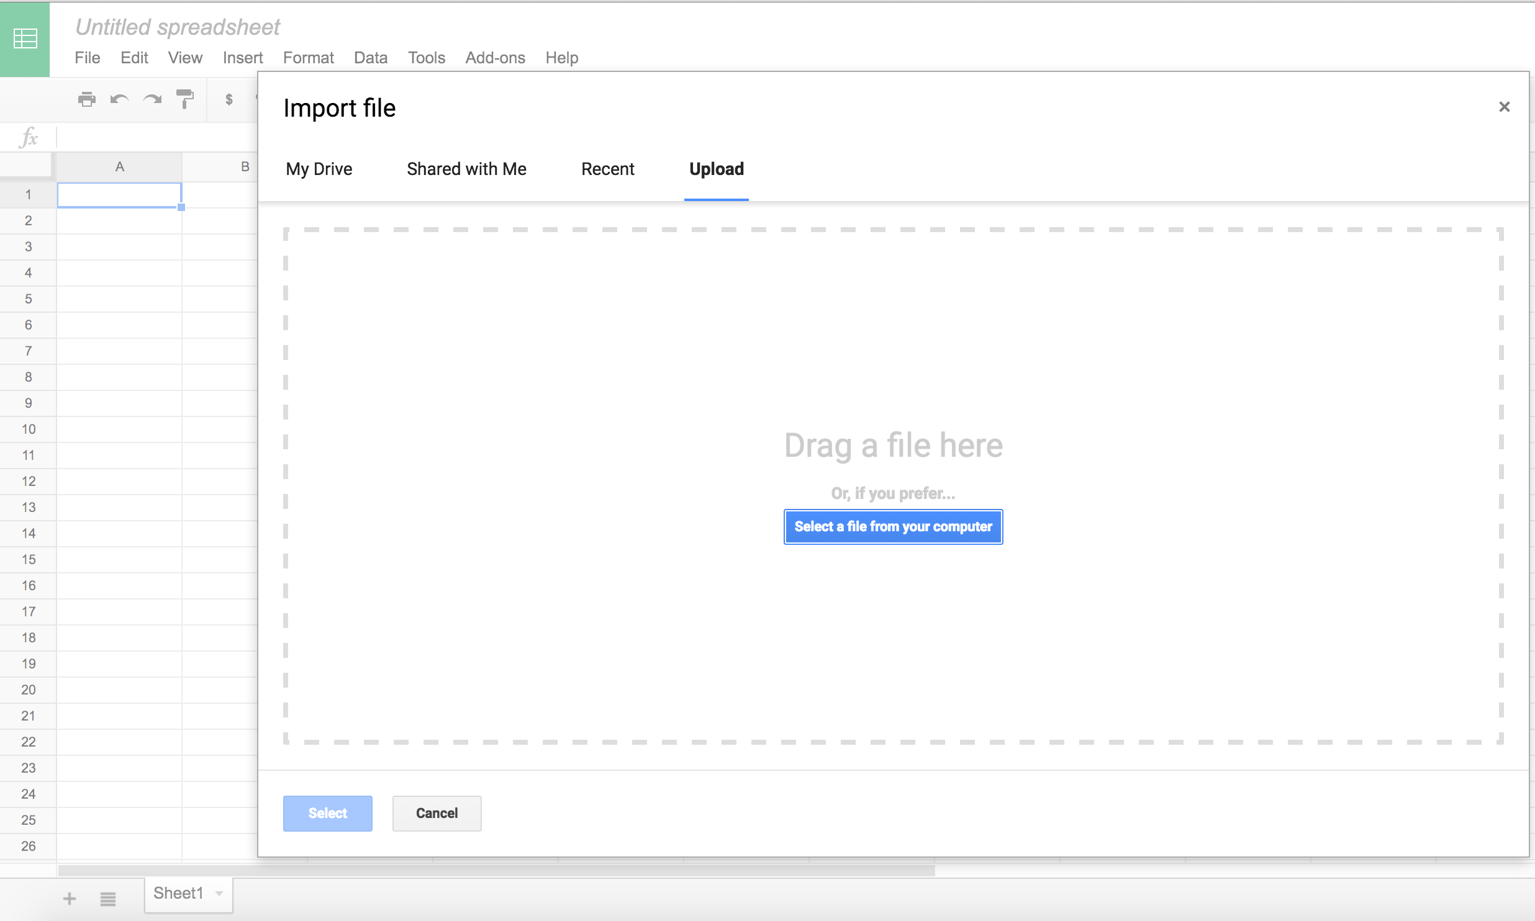The width and height of the screenshot is (1535, 921).
Task: Click Select a file from your computer
Action: click(x=894, y=527)
